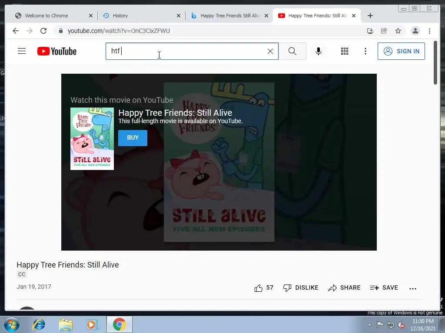The width and height of the screenshot is (445, 333).
Task: Clear the search box with X
Action: tap(270, 51)
